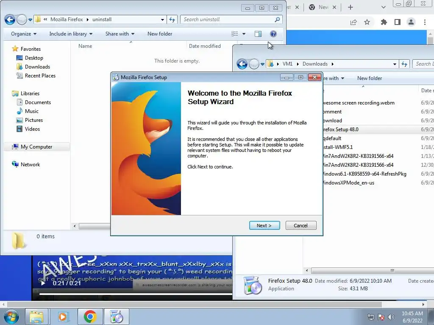
Task: Click Mozilla Firefox breadcrumb in address bar
Action: click(x=67, y=19)
